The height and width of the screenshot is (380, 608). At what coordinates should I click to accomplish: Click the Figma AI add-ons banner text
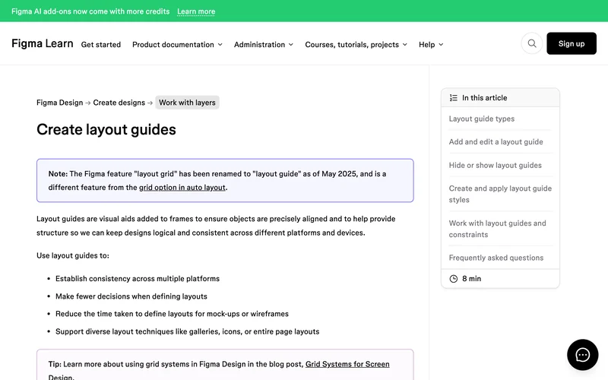[90, 11]
